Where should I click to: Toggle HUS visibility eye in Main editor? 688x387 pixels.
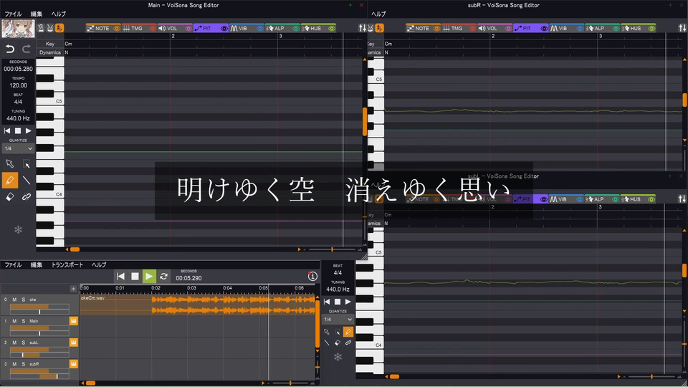point(332,29)
